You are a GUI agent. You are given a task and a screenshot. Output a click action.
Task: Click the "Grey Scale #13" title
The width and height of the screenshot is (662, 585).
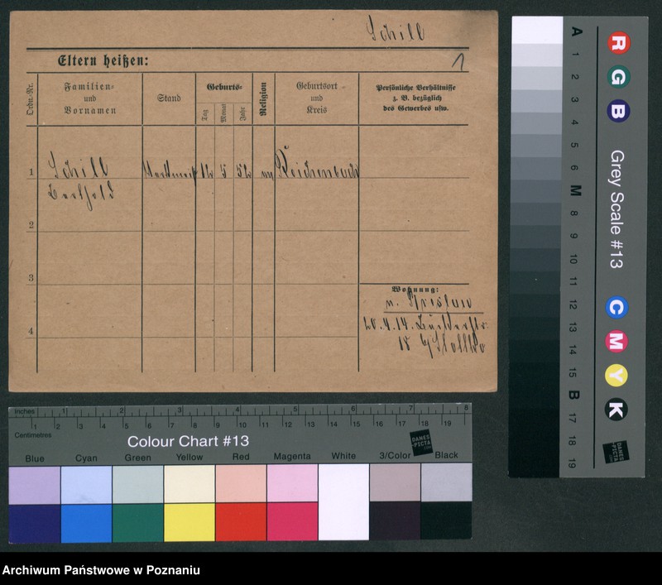pos(616,209)
